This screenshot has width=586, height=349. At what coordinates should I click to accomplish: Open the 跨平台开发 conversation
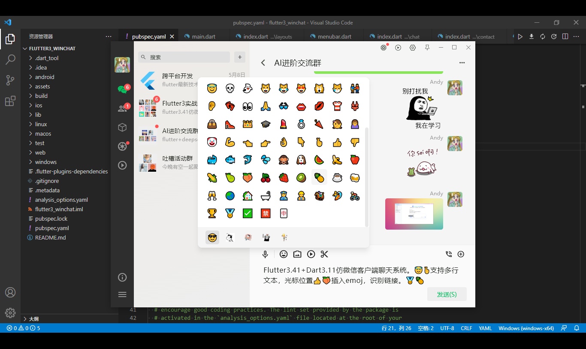pos(192,80)
